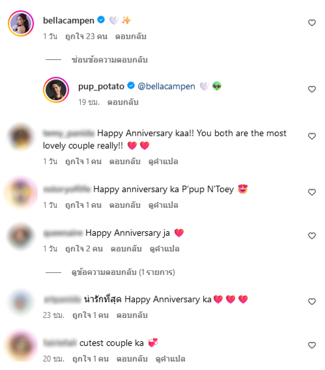The height and width of the screenshot is (370, 325).
Task: Open bellacampen's profile picture
Action: click(x=20, y=23)
